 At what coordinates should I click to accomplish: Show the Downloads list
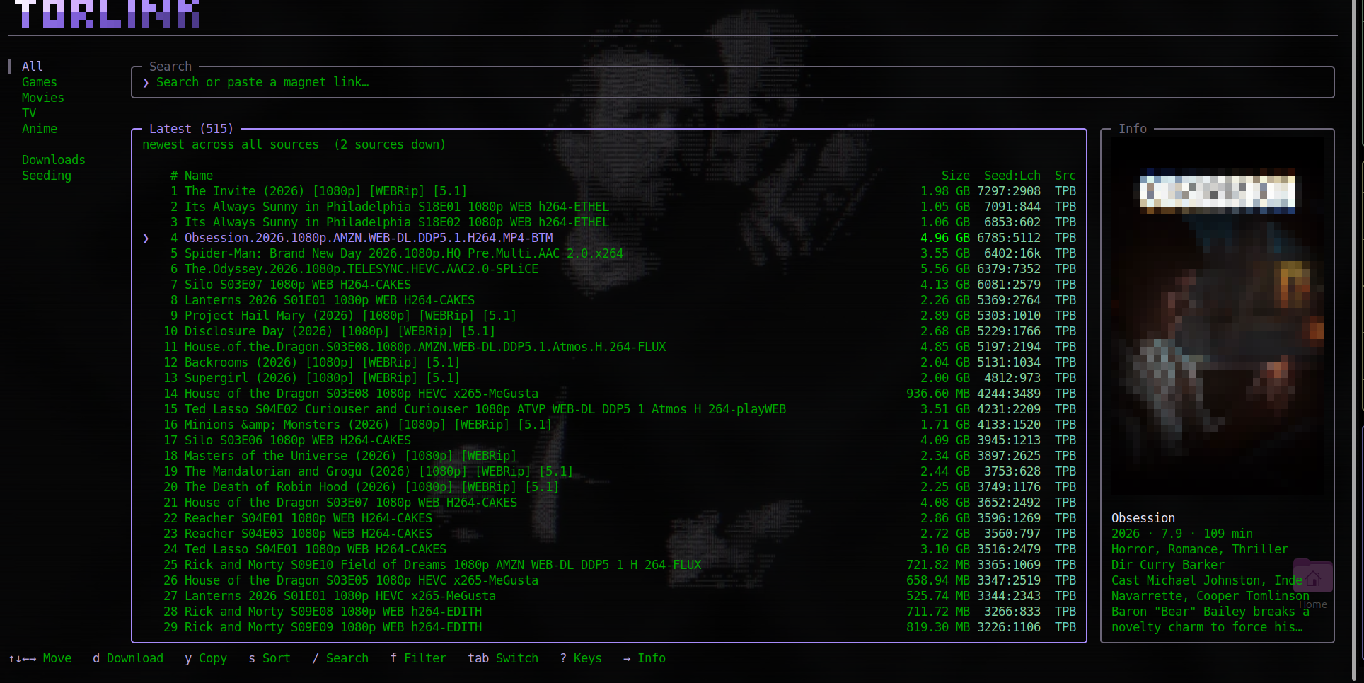54,160
